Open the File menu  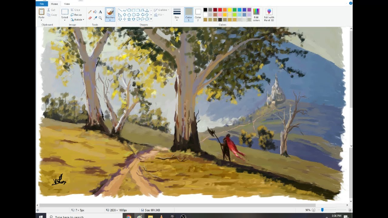42,4
